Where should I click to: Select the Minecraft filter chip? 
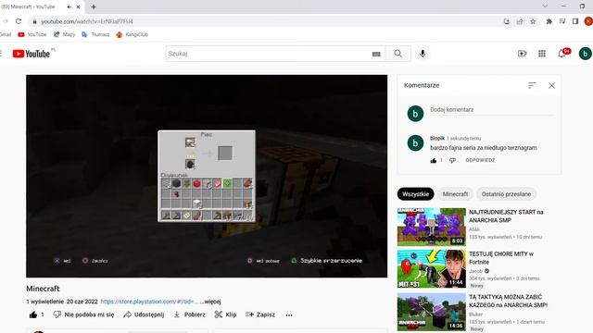[x=455, y=194]
